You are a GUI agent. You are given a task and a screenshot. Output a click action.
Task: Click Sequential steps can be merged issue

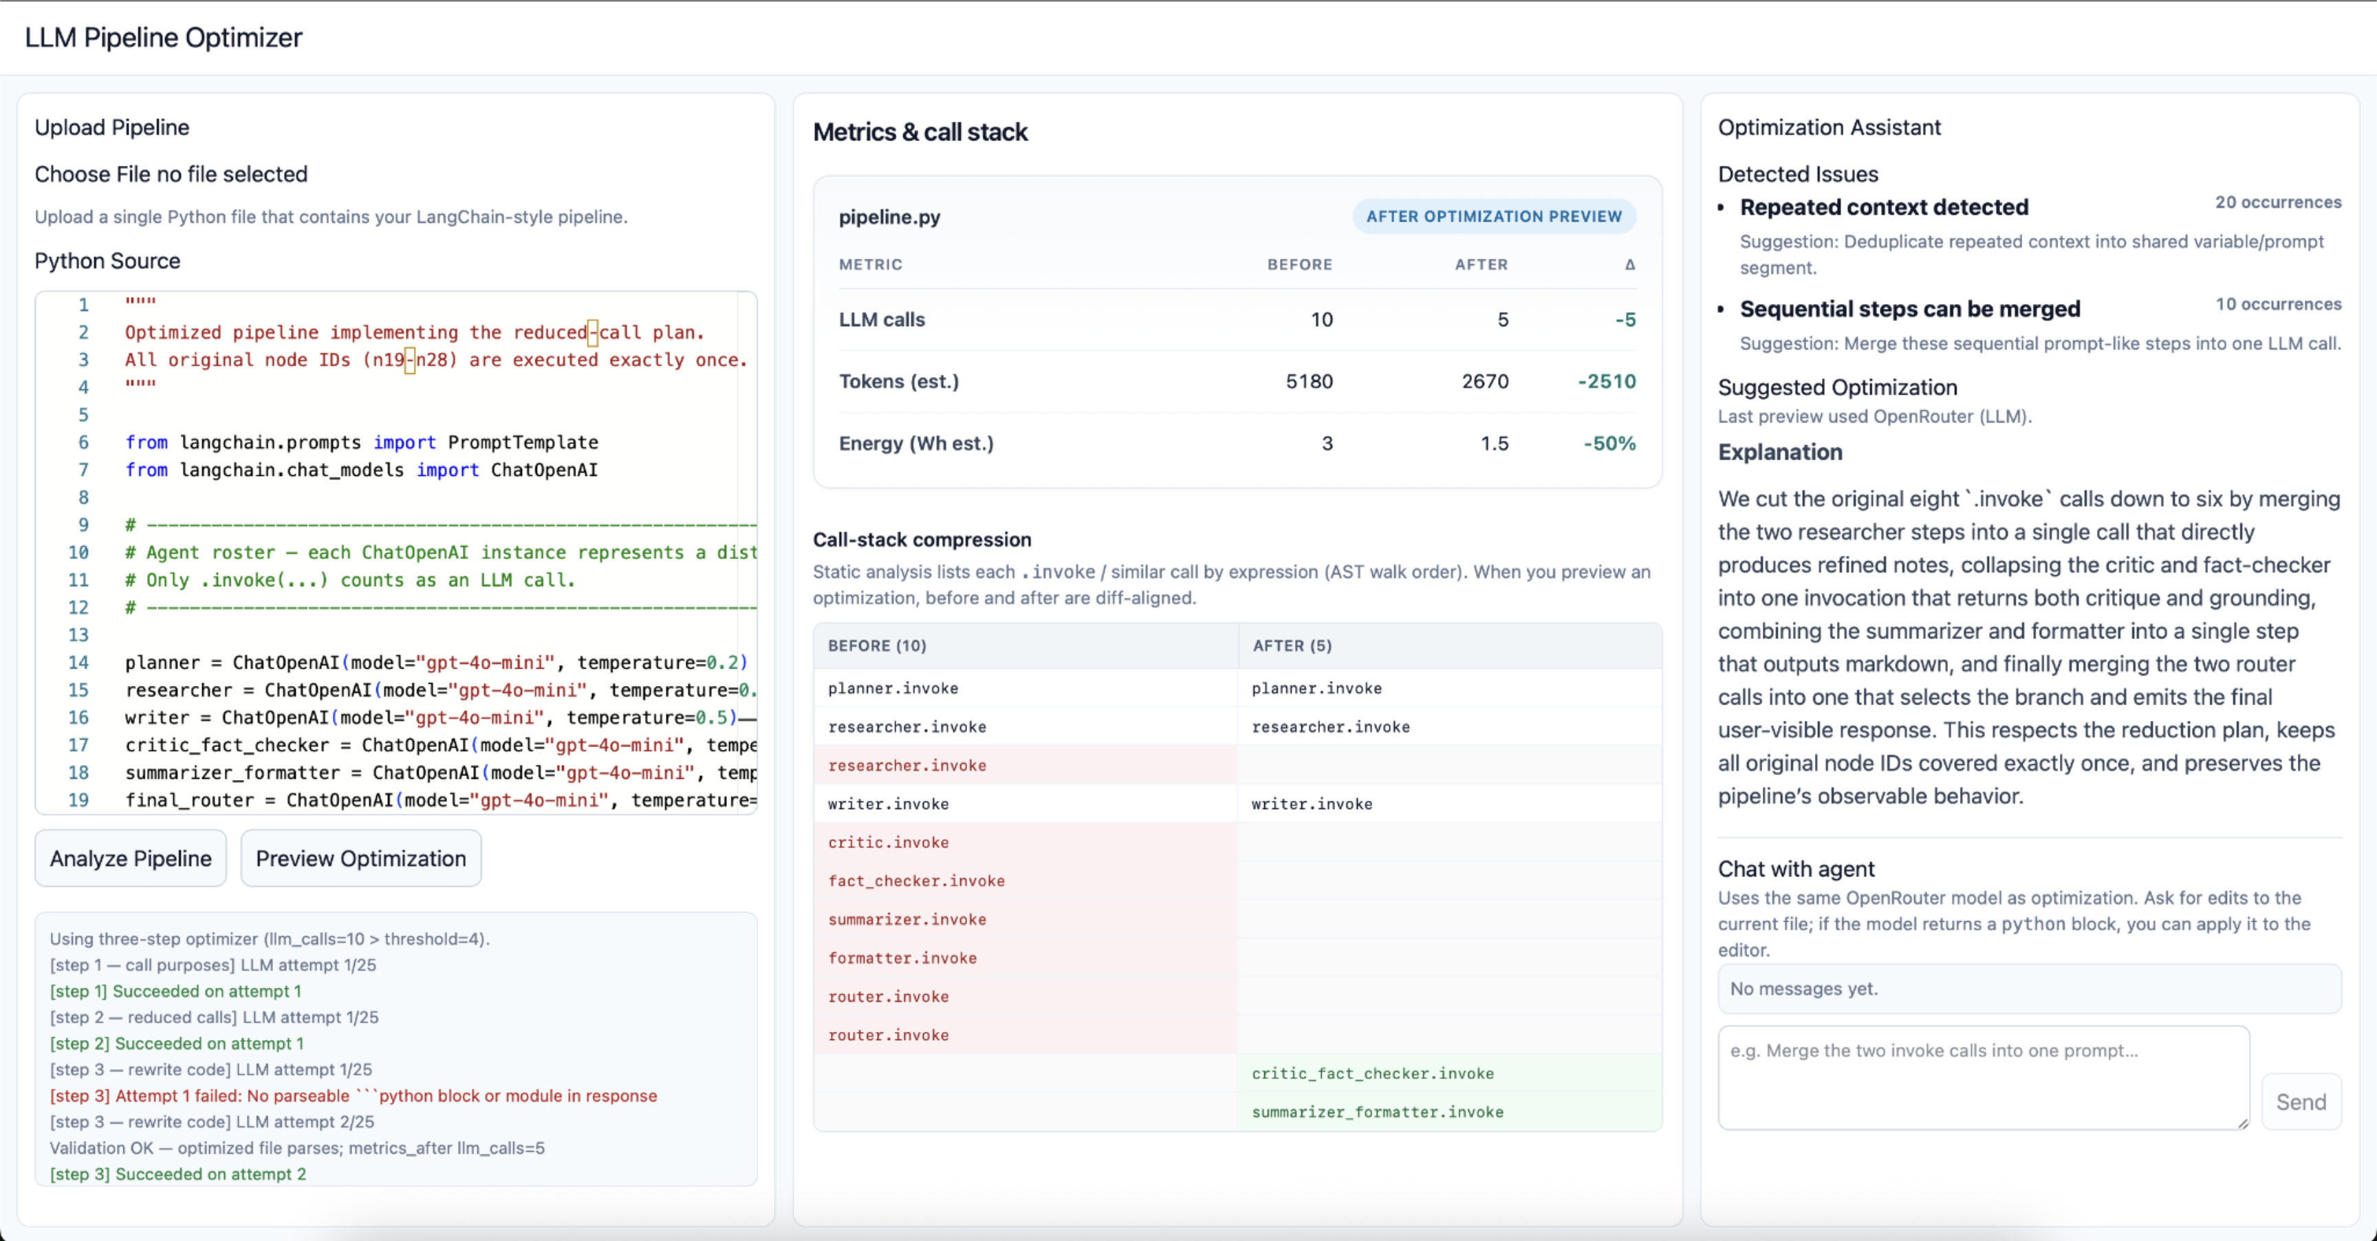[1909, 309]
